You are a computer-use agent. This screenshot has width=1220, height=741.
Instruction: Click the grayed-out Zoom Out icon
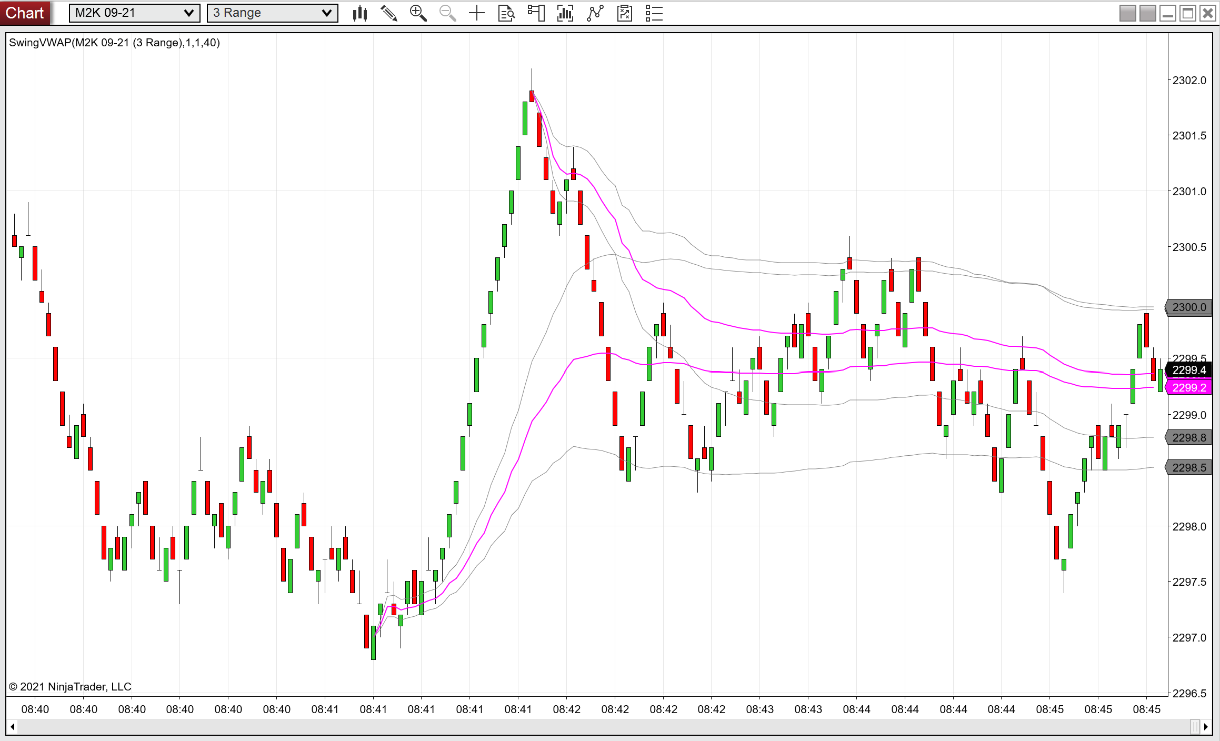coord(447,13)
